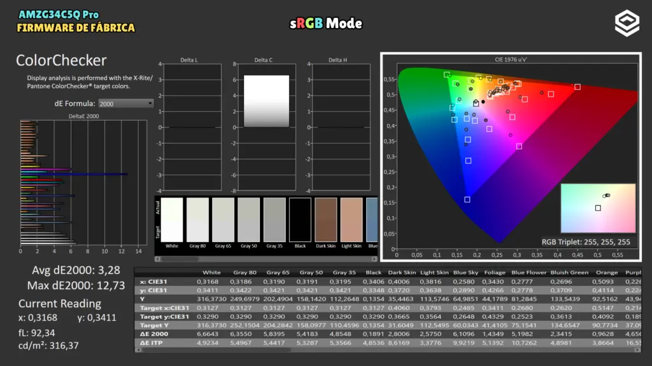Click the Target x:CIE31 row label
Viewport: 652px width, 366px height.
(164, 308)
